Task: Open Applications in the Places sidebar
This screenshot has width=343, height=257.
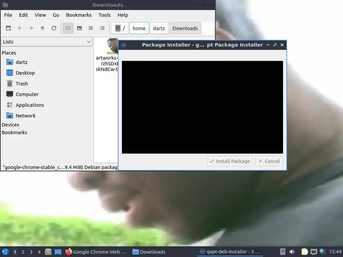Action: point(25,105)
